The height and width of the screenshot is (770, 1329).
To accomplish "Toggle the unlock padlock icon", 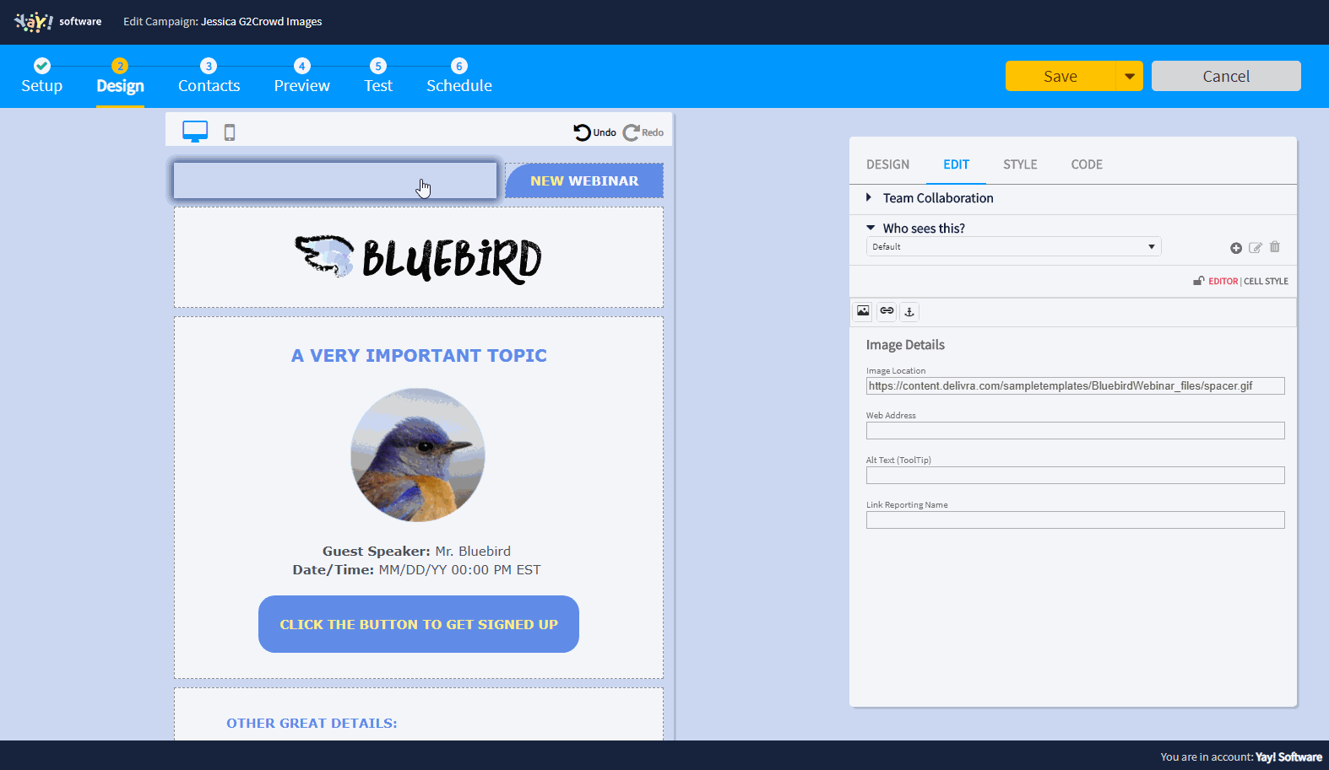I will [x=1198, y=281].
